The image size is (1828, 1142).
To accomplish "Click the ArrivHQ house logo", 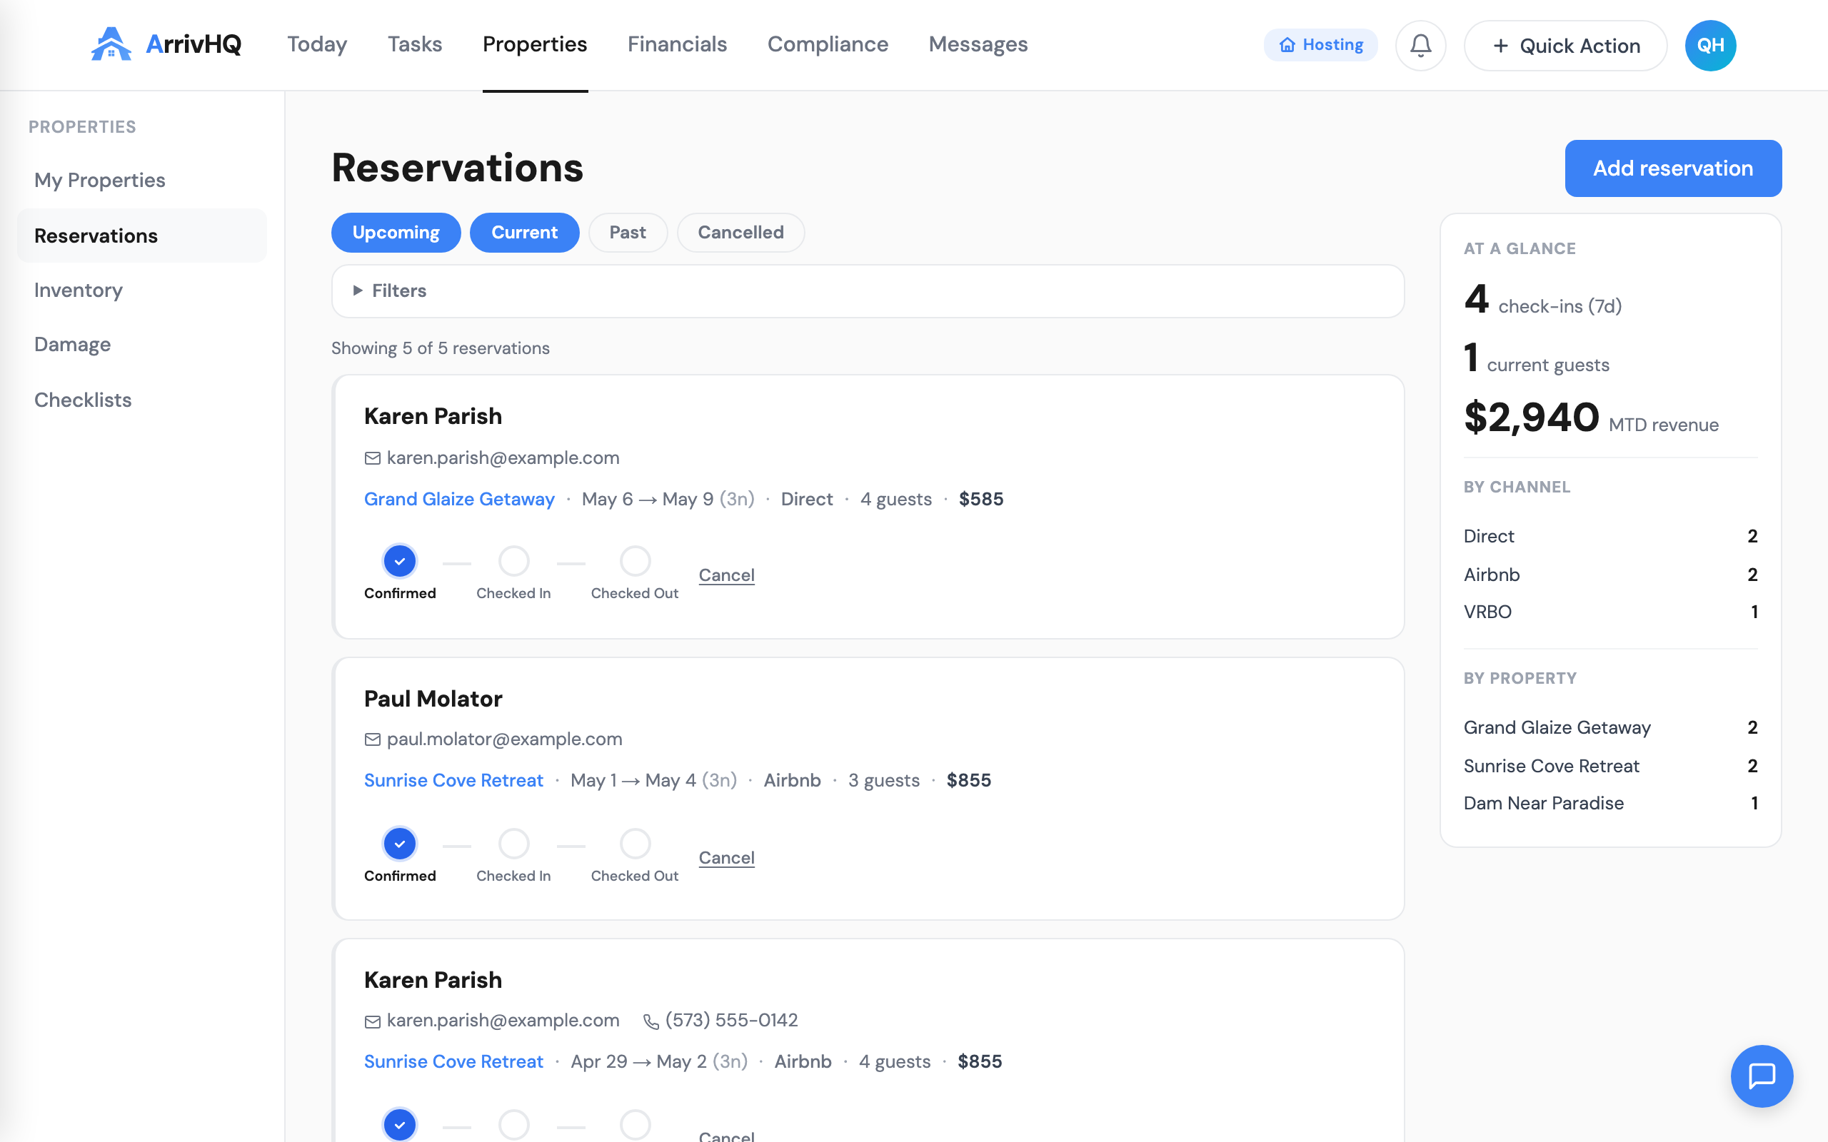I will (111, 44).
